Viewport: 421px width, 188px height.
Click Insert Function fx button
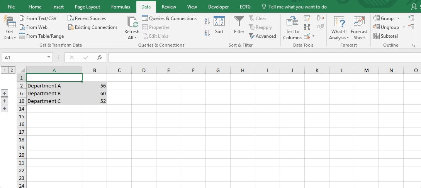tap(99, 57)
